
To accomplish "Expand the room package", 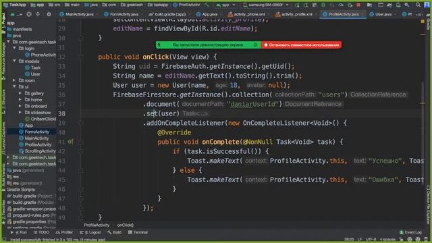I will (x=14, y=80).
